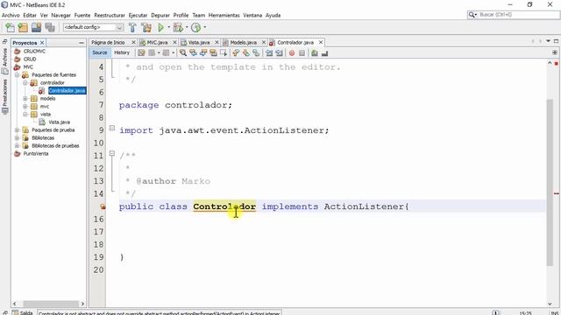Collapse the controlador package node
This screenshot has width=561, height=315.
25,83
